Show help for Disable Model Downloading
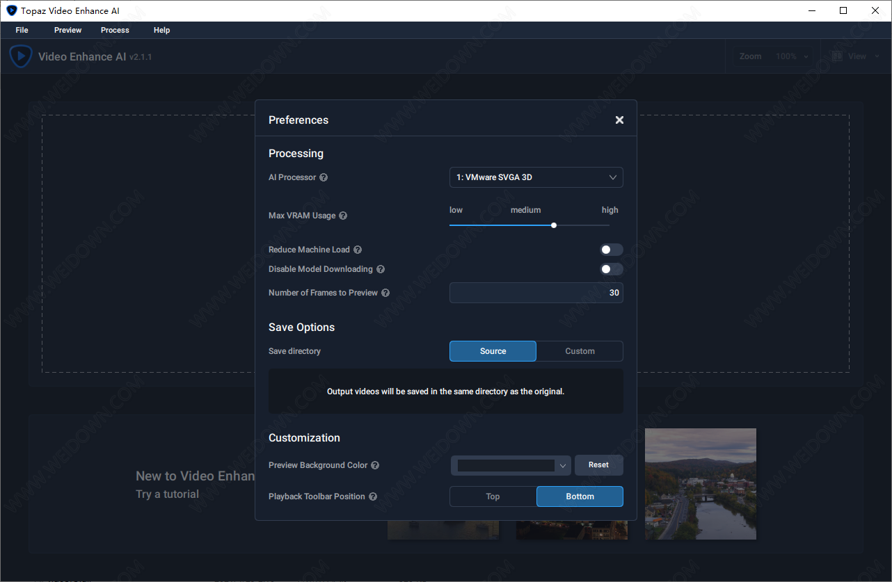The image size is (892, 582). 381,269
